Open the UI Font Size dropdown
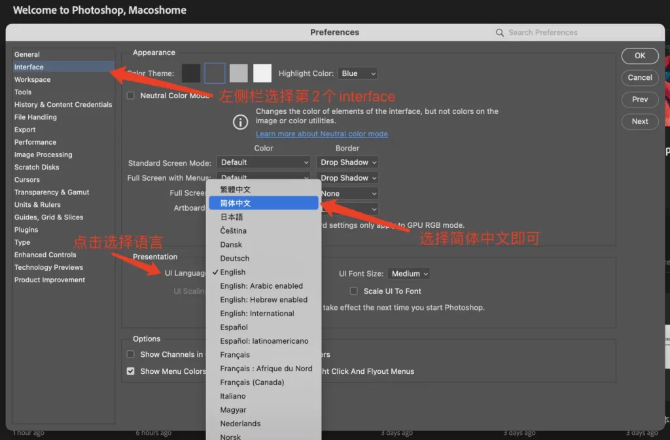The image size is (670, 440). [408, 273]
